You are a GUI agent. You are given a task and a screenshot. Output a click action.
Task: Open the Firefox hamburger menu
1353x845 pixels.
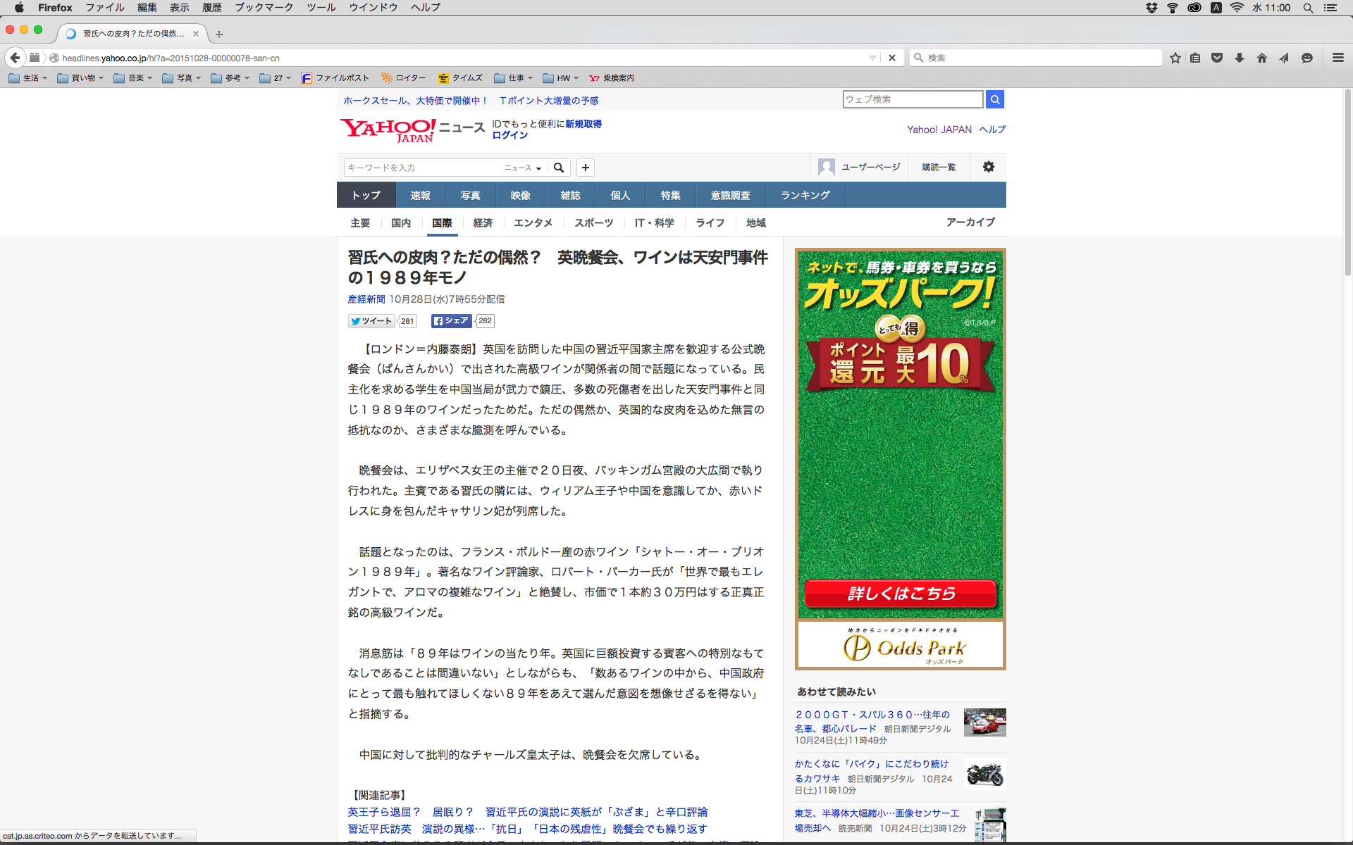point(1337,58)
